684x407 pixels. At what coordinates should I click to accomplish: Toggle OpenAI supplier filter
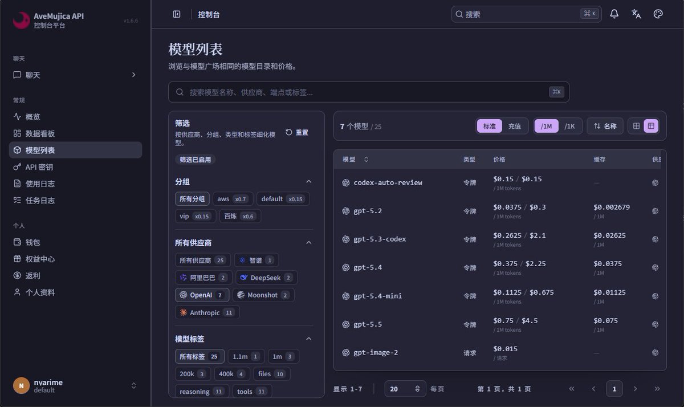pyautogui.click(x=202, y=295)
